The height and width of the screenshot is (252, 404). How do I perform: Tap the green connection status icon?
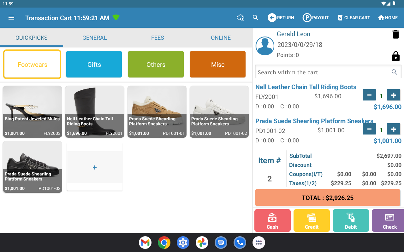116,18
